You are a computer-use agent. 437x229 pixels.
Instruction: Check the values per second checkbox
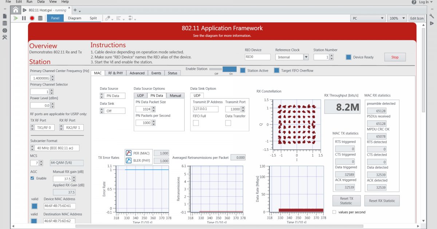[x=334, y=212]
